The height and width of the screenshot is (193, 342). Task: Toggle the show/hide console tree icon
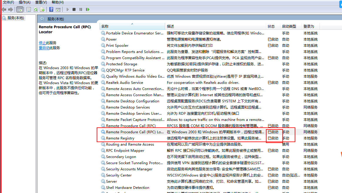click(20, 9)
